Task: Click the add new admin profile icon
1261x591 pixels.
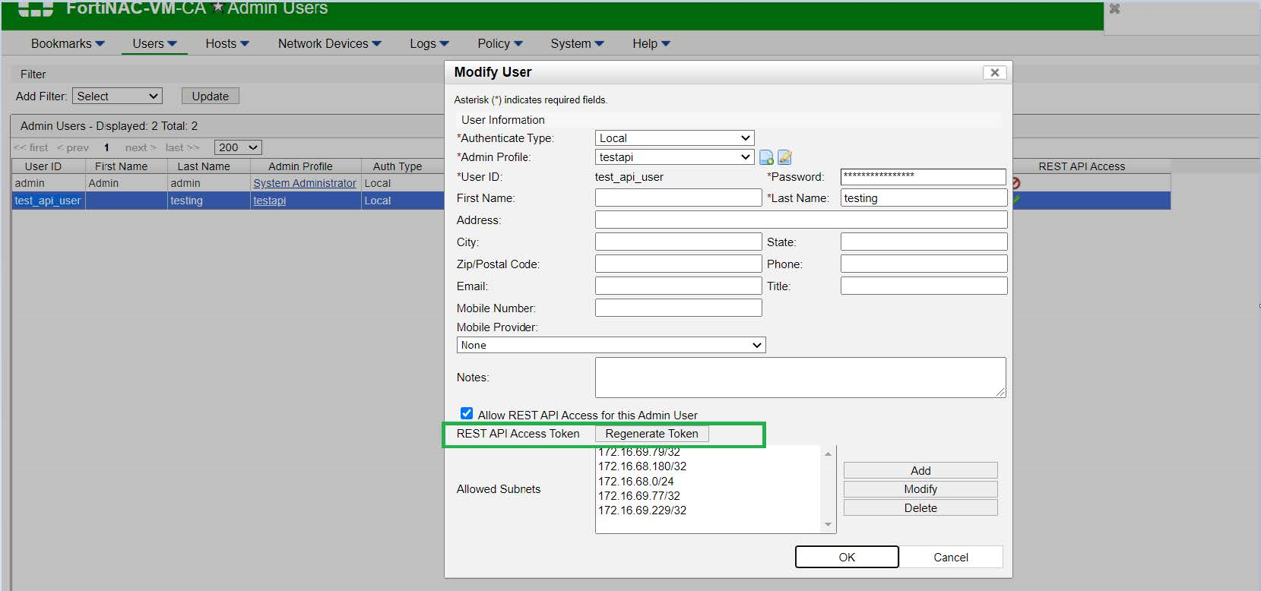Action: point(766,157)
